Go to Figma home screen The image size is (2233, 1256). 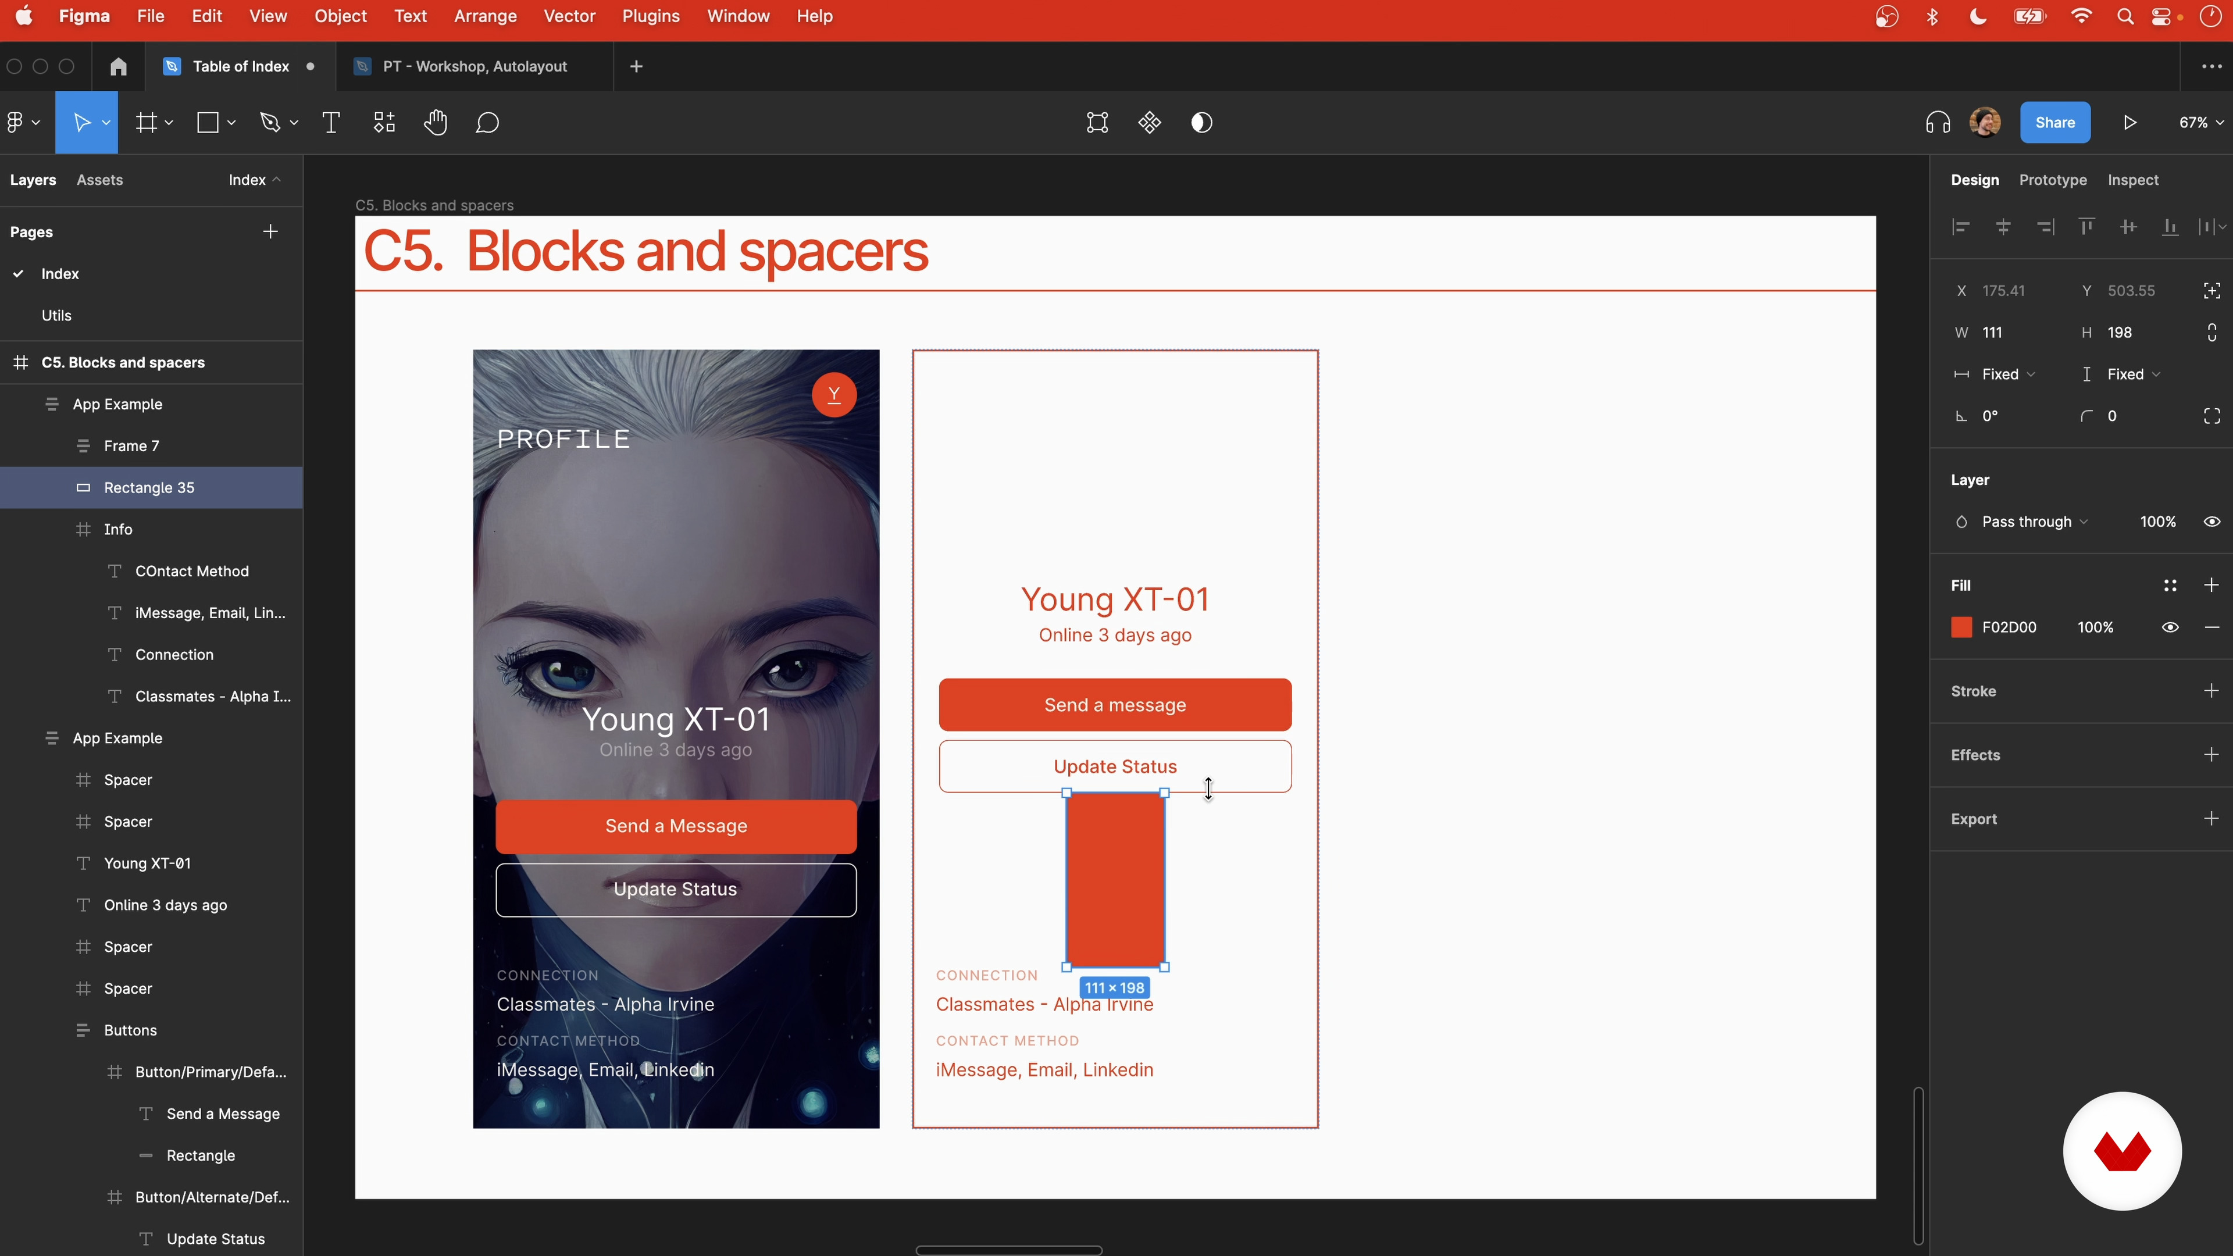[119, 66]
